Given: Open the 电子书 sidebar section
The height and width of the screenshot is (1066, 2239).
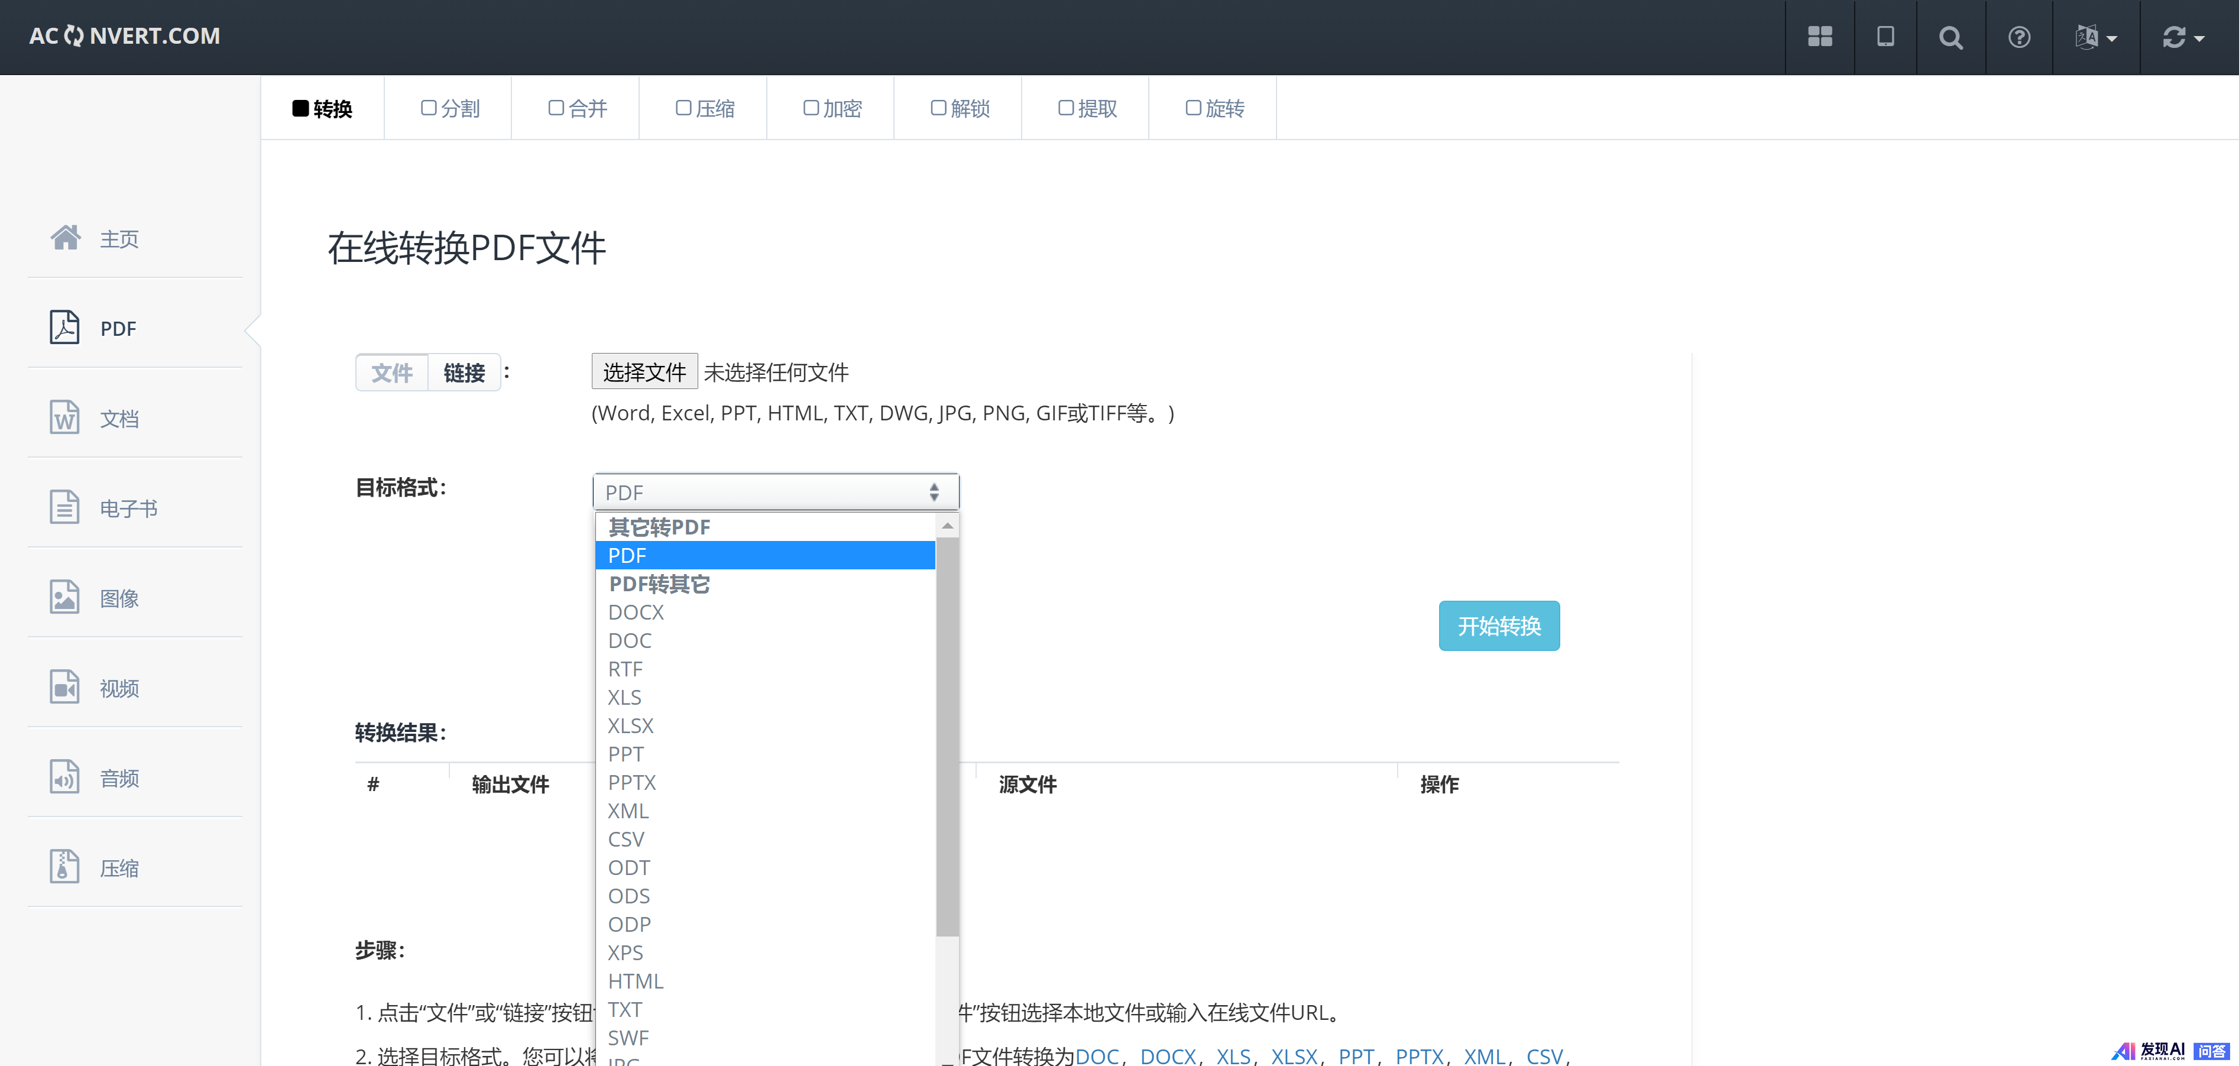Looking at the screenshot, I should click(129, 508).
